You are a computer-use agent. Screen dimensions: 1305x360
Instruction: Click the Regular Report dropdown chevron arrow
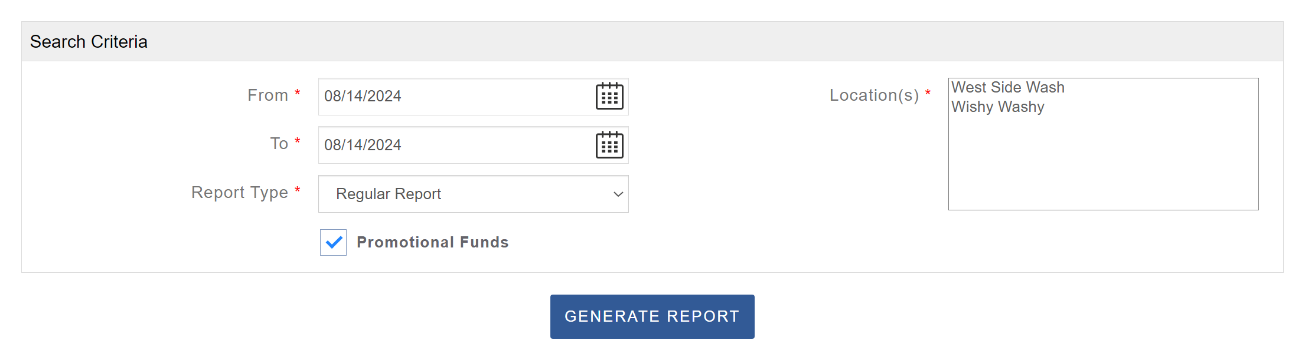(618, 194)
